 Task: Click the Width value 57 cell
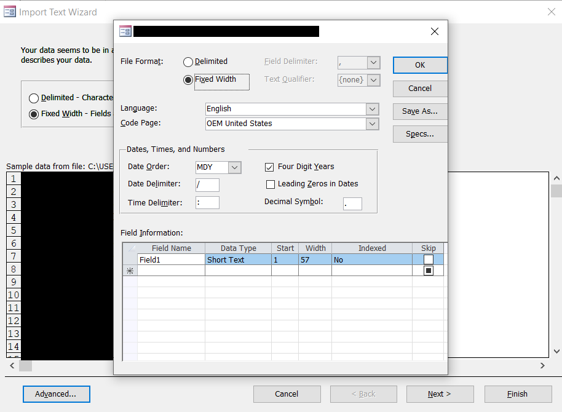click(x=315, y=259)
